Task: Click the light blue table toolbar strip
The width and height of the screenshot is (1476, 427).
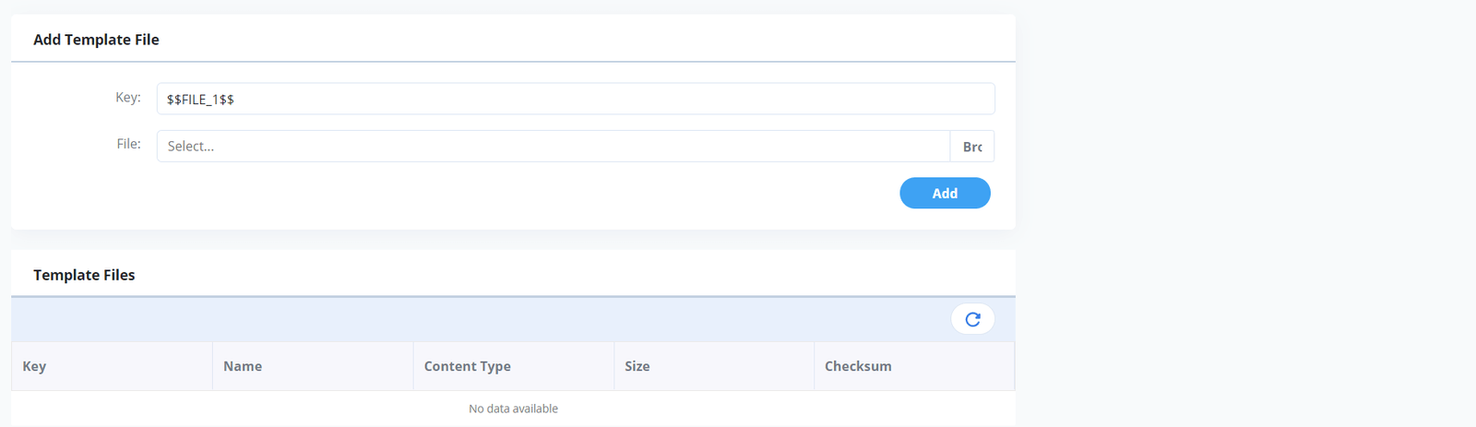Action: (x=461, y=319)
